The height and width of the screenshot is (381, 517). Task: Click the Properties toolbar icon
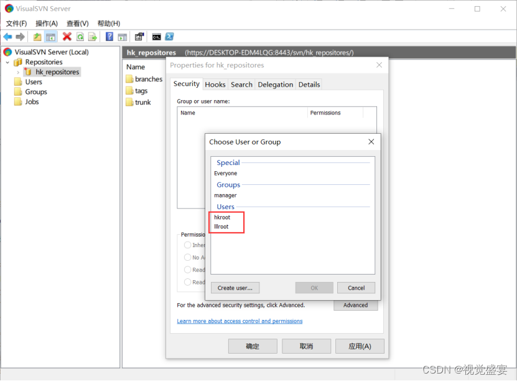tap(139, 37)
